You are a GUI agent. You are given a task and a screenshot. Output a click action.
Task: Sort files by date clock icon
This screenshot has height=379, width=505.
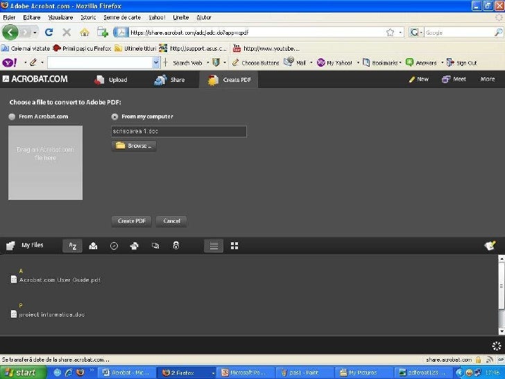pos(114,246)
